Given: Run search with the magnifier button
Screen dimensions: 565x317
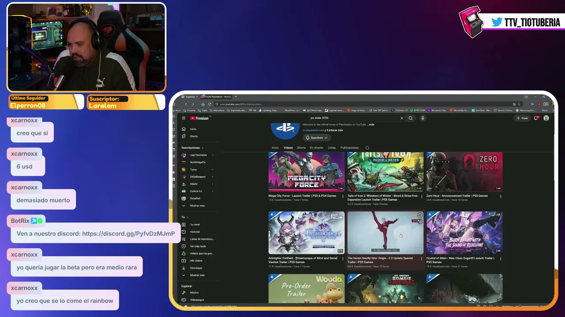Looking at the screenshot, I should click(411, 118).
